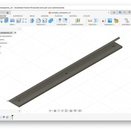Select the Revolve tool
Screen dimensions: 131x131
click(12, 21)
